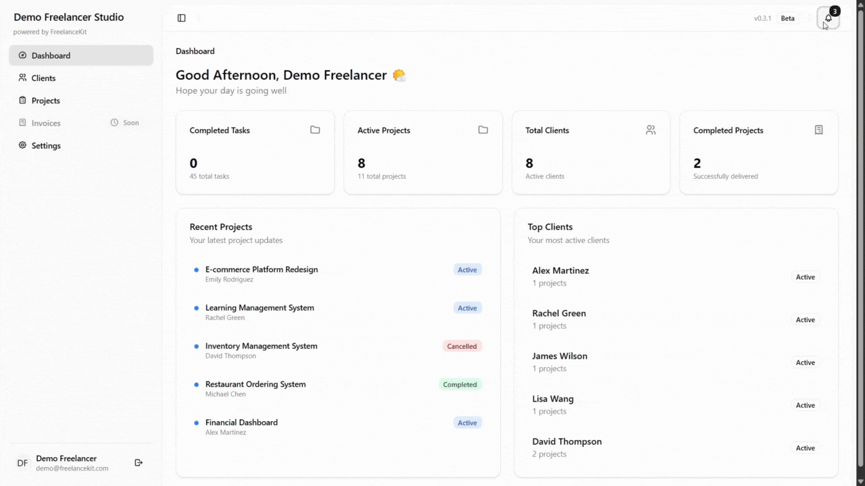865x486 pixels.
Task: Click the folder icon on the Completed Tasks card
Action: pyautogui.click(x=315, y=130)
